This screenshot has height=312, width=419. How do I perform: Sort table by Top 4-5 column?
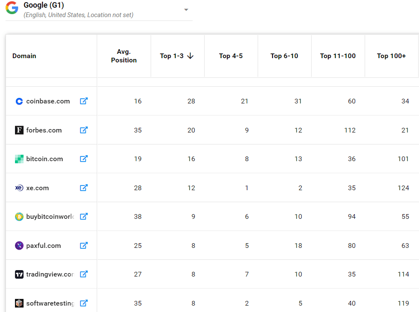[x=231, y=56]
